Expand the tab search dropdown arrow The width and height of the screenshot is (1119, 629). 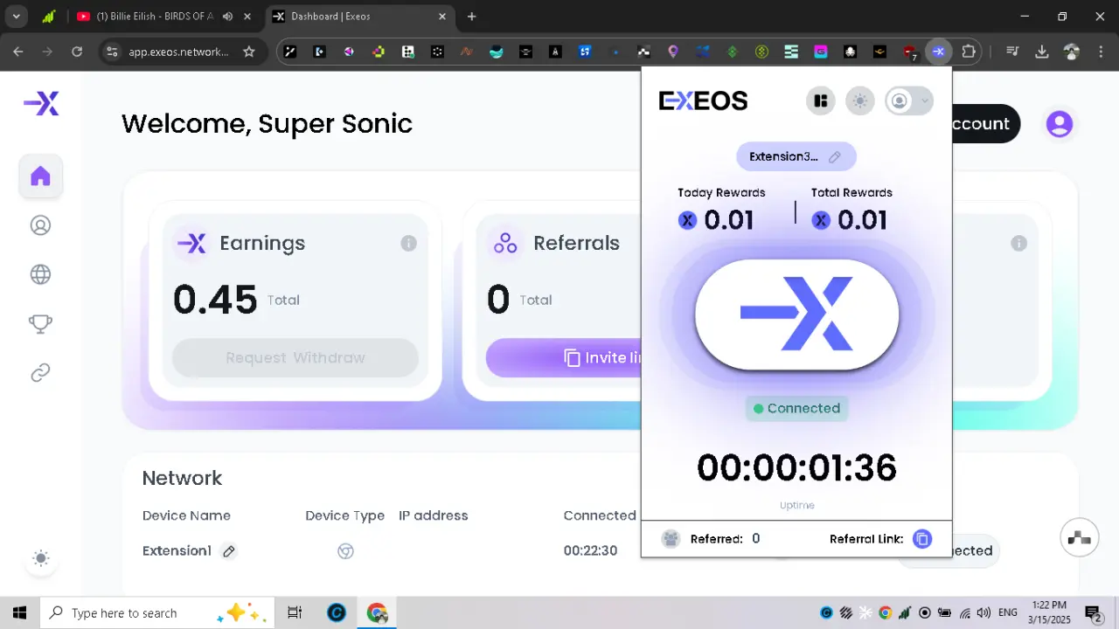coord(16,17)
